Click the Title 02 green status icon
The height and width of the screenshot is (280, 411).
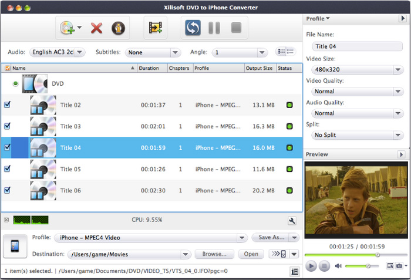tap(289, 105)
